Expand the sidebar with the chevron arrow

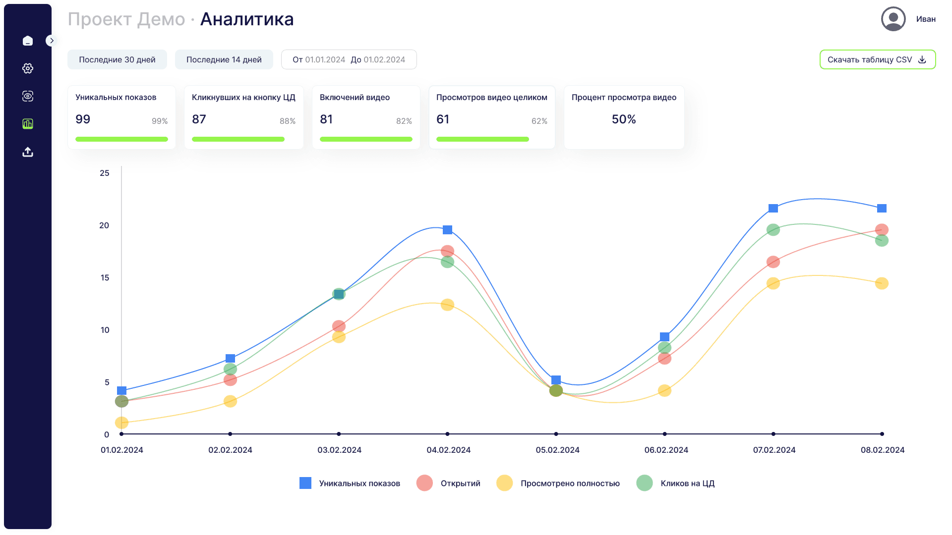52,41
